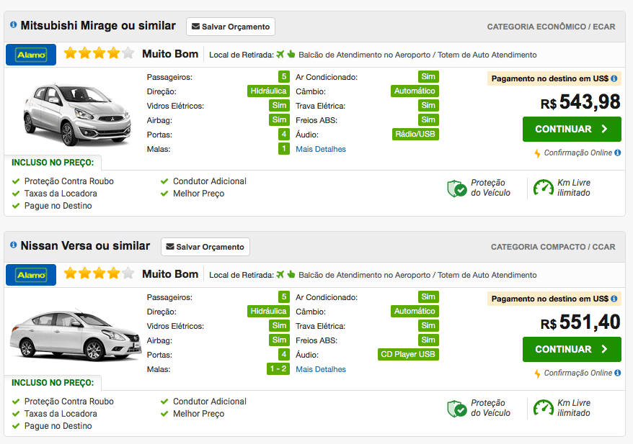Save quote for Nissan Versa
The width and height of the screenshot is (633, 444).
205,247
